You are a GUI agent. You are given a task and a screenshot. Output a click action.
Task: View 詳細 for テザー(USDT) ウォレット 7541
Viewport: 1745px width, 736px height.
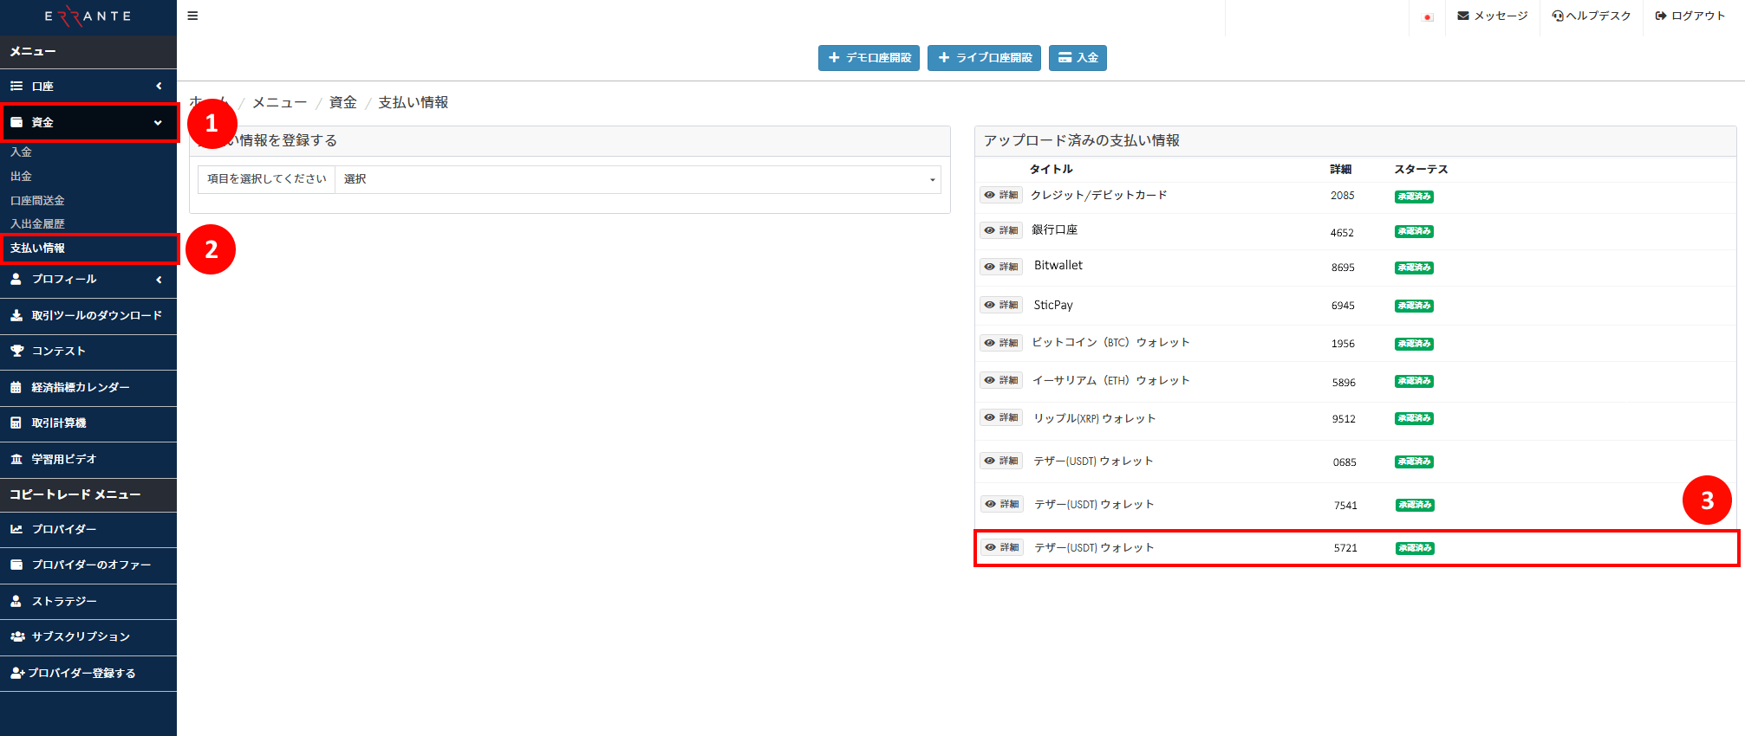[x=1002, y=504]
